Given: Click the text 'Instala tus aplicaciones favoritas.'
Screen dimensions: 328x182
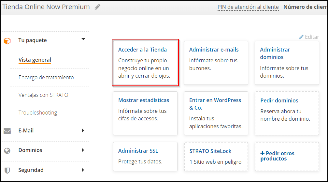Looking at the screenshot, I should pos(216,123).
